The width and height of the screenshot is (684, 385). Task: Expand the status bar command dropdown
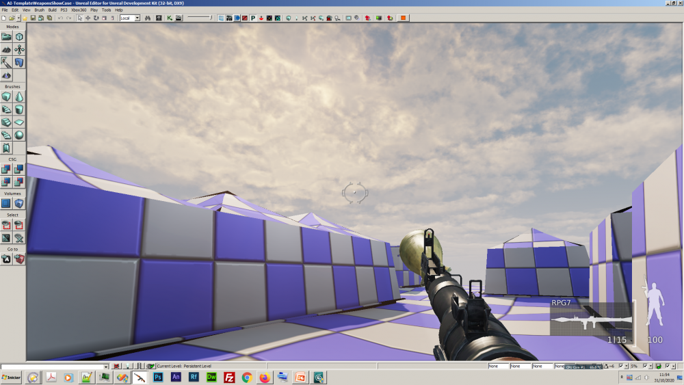(x=106, y=367)
